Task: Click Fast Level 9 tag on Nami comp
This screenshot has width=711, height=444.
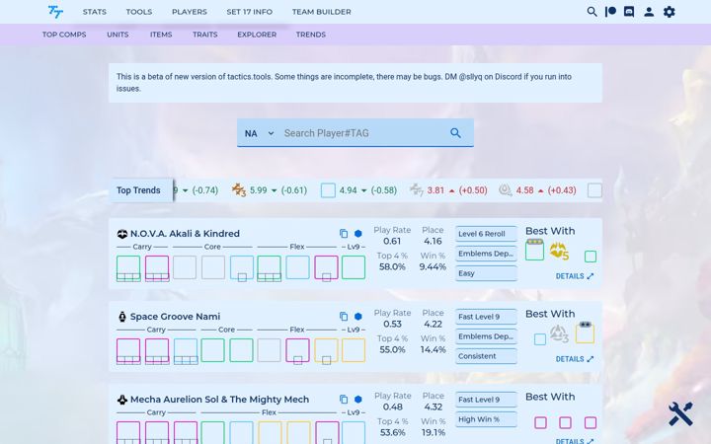Action: [x=486, y=317]
